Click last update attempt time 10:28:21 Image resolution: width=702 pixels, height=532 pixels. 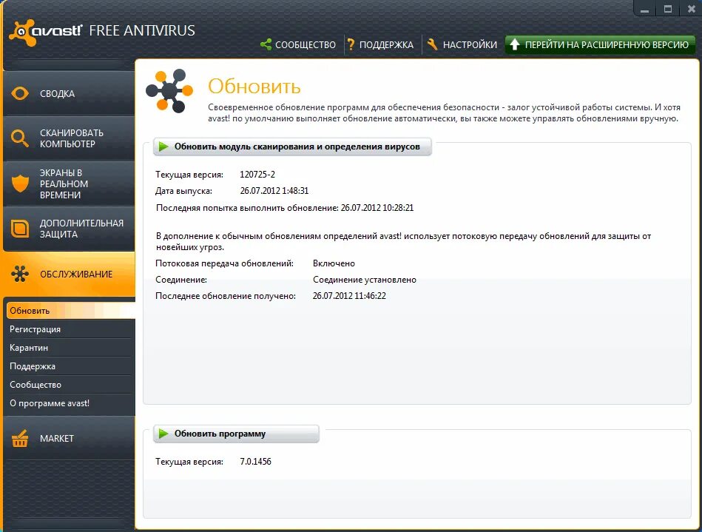click(x=398, y=208)
